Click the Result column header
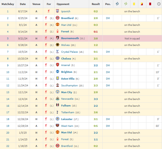Image resolution: width=162 pixels, height=149 pixels. (x=96, y=4)
